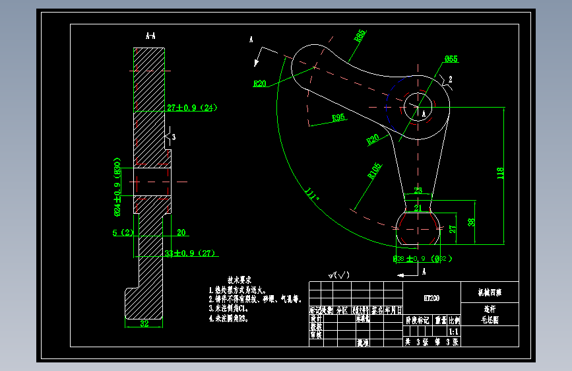The image size is (572, 371).
Task: Click note "3.未注倒角C1。"
Action: (x=229, y=308)
